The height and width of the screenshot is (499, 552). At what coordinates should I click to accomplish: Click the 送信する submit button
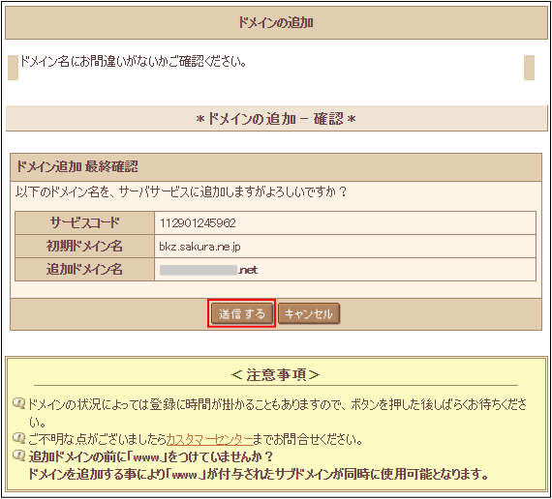[x=241, y=313]
